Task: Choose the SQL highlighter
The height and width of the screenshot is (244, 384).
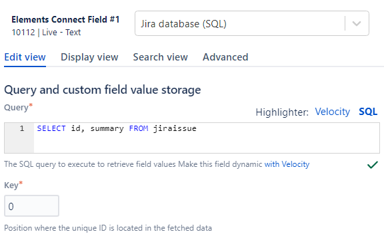Action: point(368,112)
